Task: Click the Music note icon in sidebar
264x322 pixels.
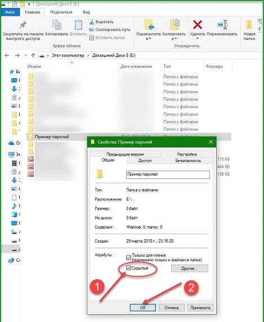Action: pos(14,206)
